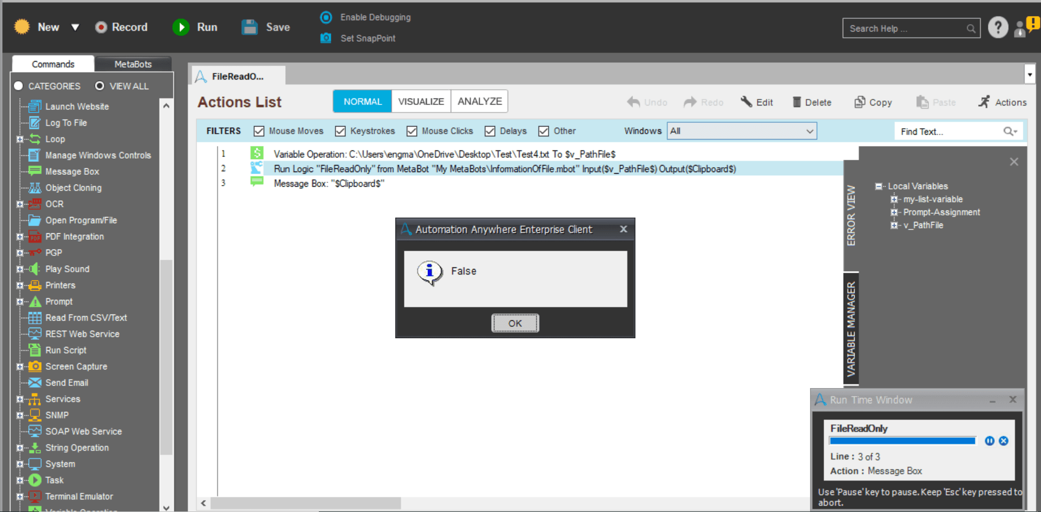This screenshot has height=512, width=1041.
Task: Click OK in the message box
Action: click(515, 323)
